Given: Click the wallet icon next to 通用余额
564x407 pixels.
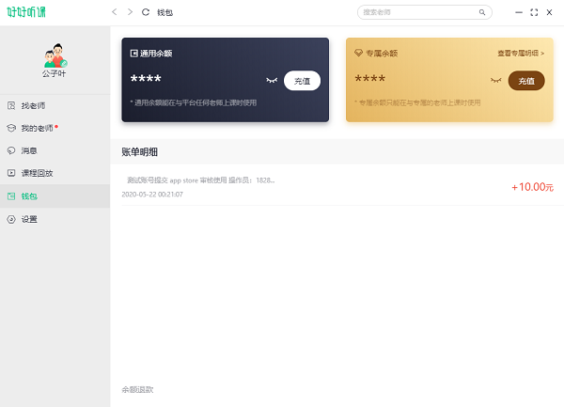Looking at the screenshot, I should coord(133,54).
